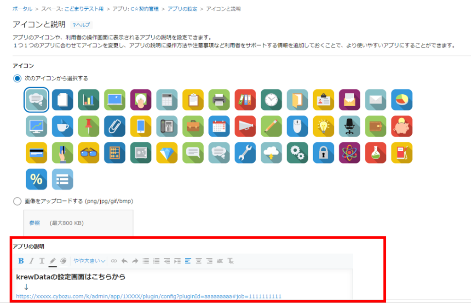Choose the coffee cup icon
The width and height of the screenshot is (471, 303).
[x=63, y=126]
